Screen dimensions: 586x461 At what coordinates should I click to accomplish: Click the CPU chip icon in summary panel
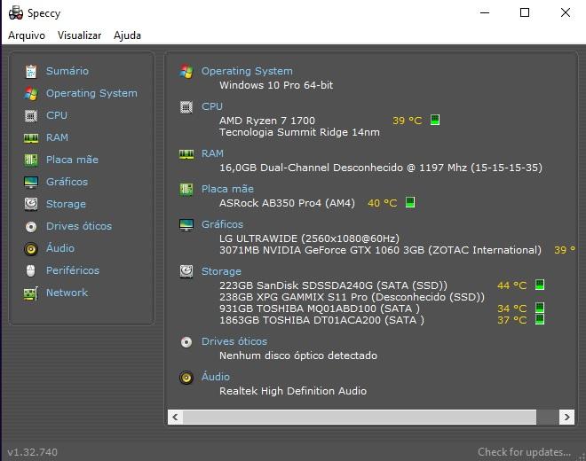pos(186,107)
